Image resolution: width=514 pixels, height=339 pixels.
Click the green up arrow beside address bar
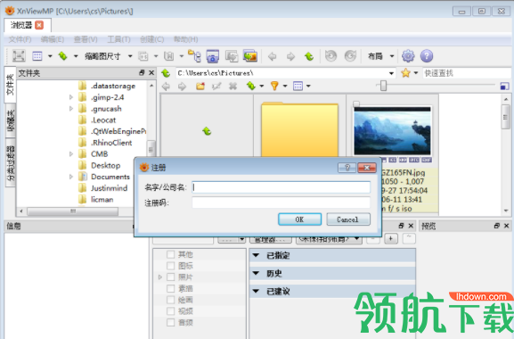[166, 73]
